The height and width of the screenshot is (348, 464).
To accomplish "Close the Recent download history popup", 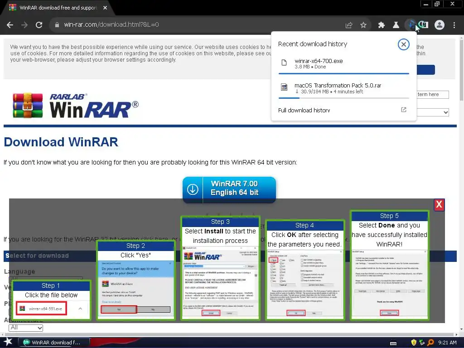I will pos(403,44).
